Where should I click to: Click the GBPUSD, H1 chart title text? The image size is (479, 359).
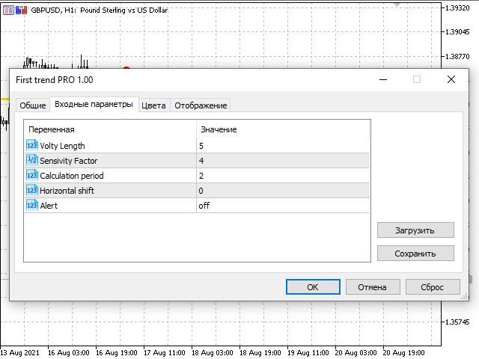(x=100, y=10)
